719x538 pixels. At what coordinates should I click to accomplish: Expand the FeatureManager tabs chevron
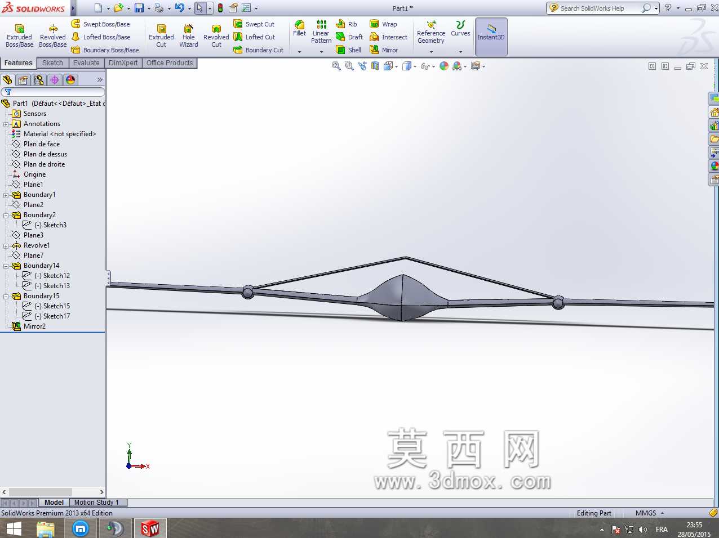[x=100, y=80]
